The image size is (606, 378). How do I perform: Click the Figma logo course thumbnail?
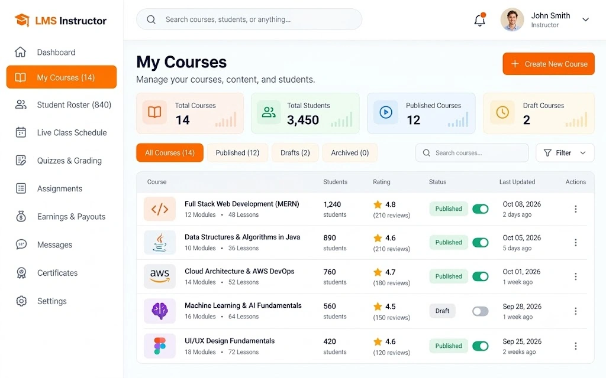click(160, 346)
